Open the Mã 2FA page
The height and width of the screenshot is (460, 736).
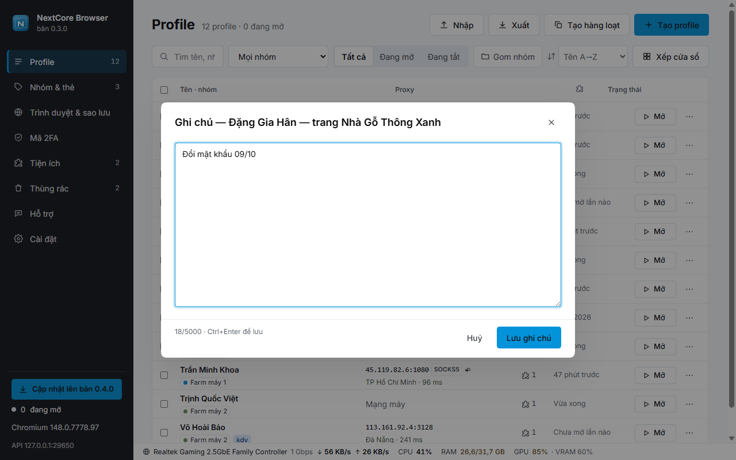click(x=67, y=137)
